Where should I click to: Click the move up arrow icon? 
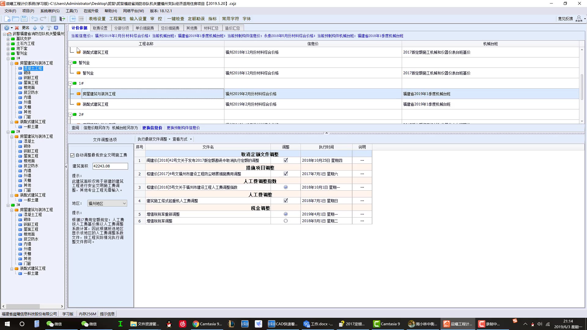[35, 28]
